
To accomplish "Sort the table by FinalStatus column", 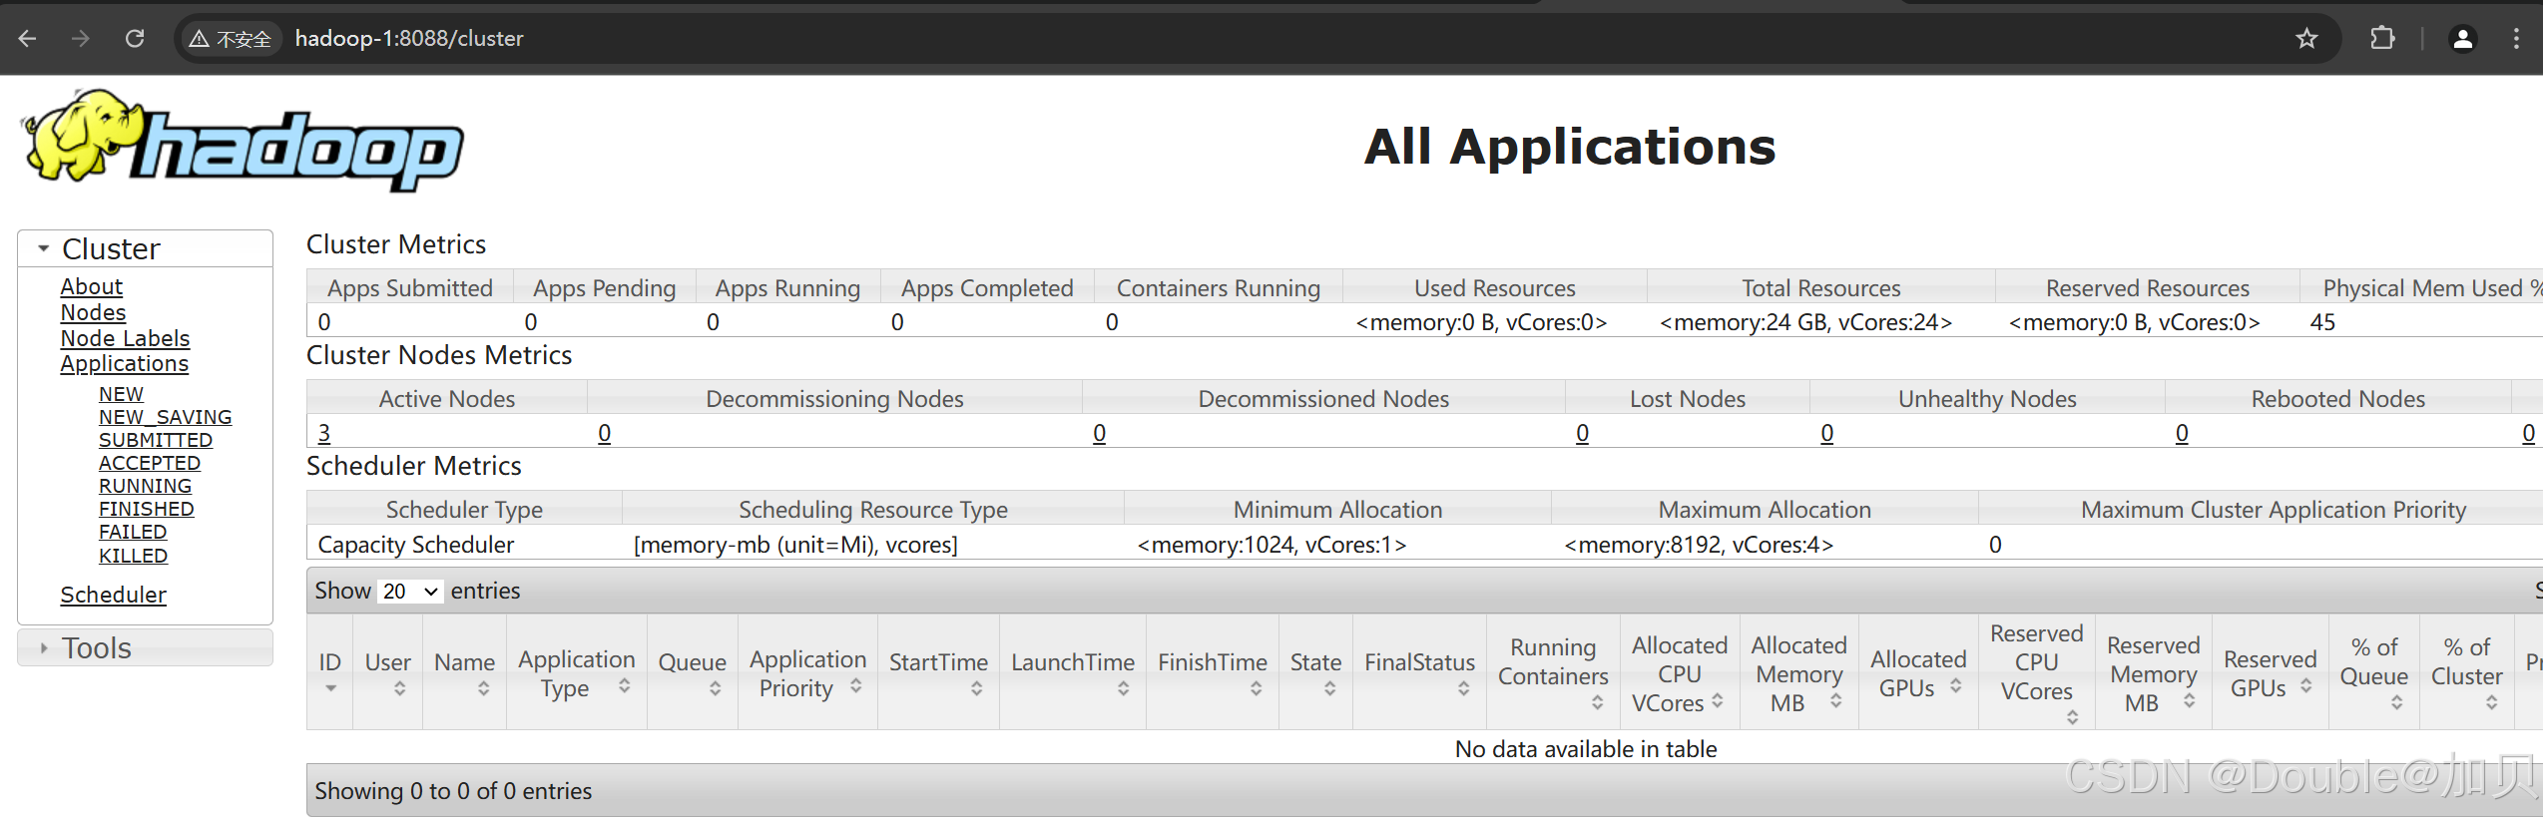I will (x=1419, y=671).
